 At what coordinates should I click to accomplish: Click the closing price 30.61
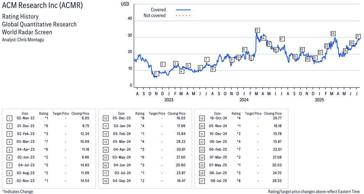click(181, 149)
